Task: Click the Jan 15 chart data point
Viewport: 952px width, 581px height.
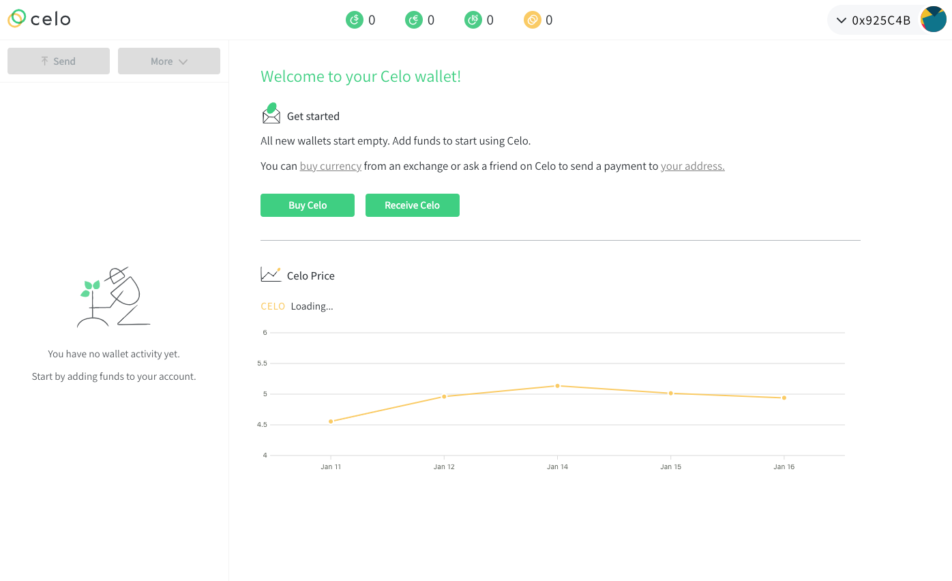Action: pyautogui.click(x=671, y=393)
